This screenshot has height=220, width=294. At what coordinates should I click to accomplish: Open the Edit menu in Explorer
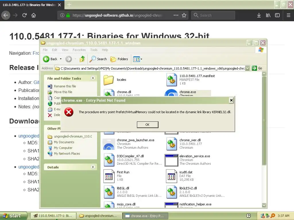[55, 50]
